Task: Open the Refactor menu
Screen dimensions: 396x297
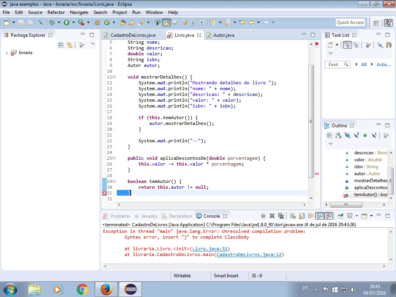Action: click(56, 12)
